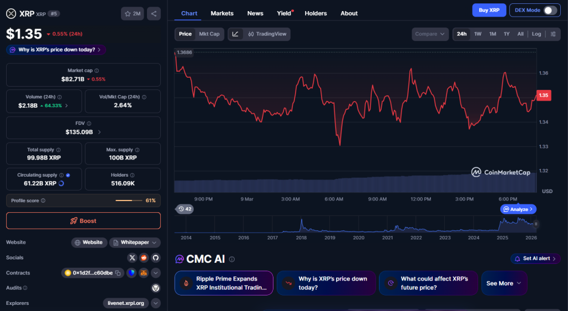Click the chart range slider pause handle
The height and width of the screenshot is (311, 568).
[x=536, y=224]
